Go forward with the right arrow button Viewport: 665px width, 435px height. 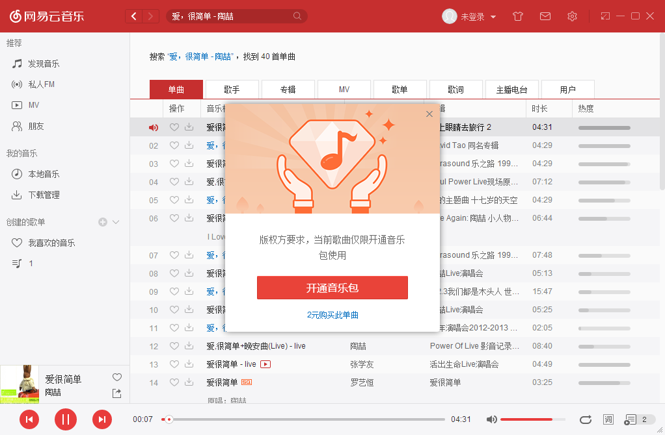click(x=150, y=16)
